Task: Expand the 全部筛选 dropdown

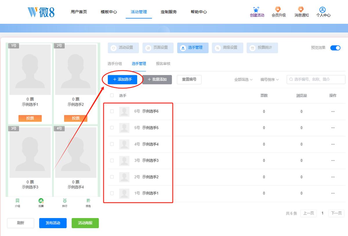Action: pos(243,79)
